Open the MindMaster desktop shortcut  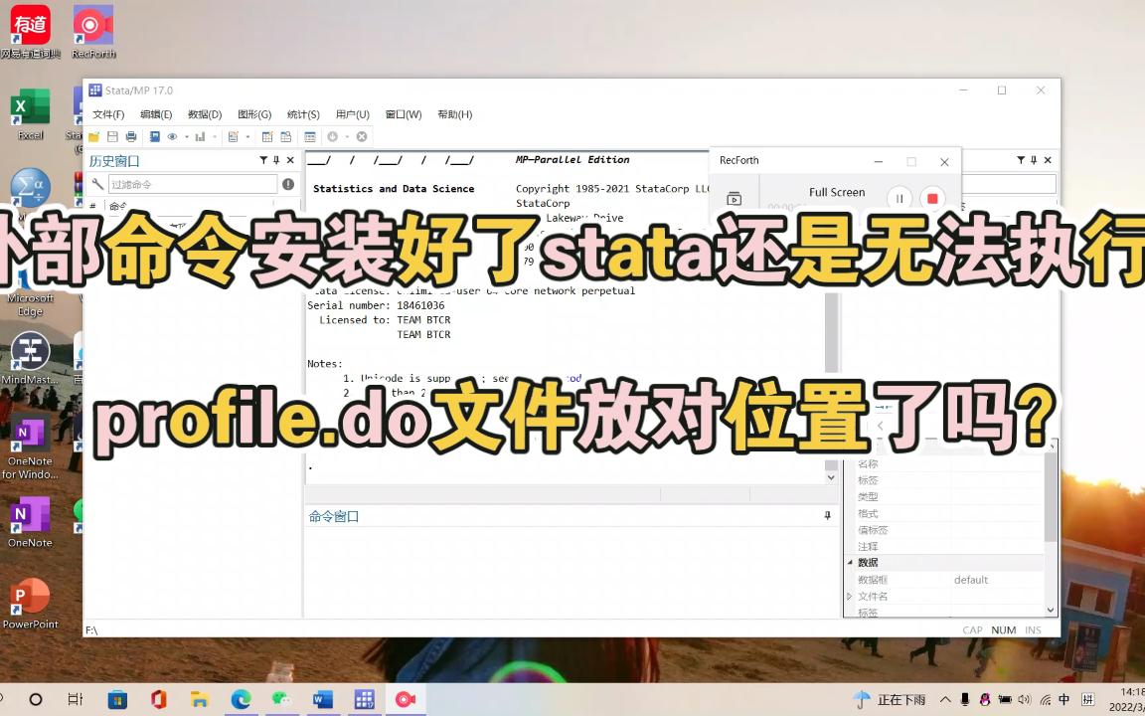[30, 358]
